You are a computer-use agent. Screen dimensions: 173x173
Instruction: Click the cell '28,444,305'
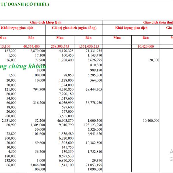[94, 89]
